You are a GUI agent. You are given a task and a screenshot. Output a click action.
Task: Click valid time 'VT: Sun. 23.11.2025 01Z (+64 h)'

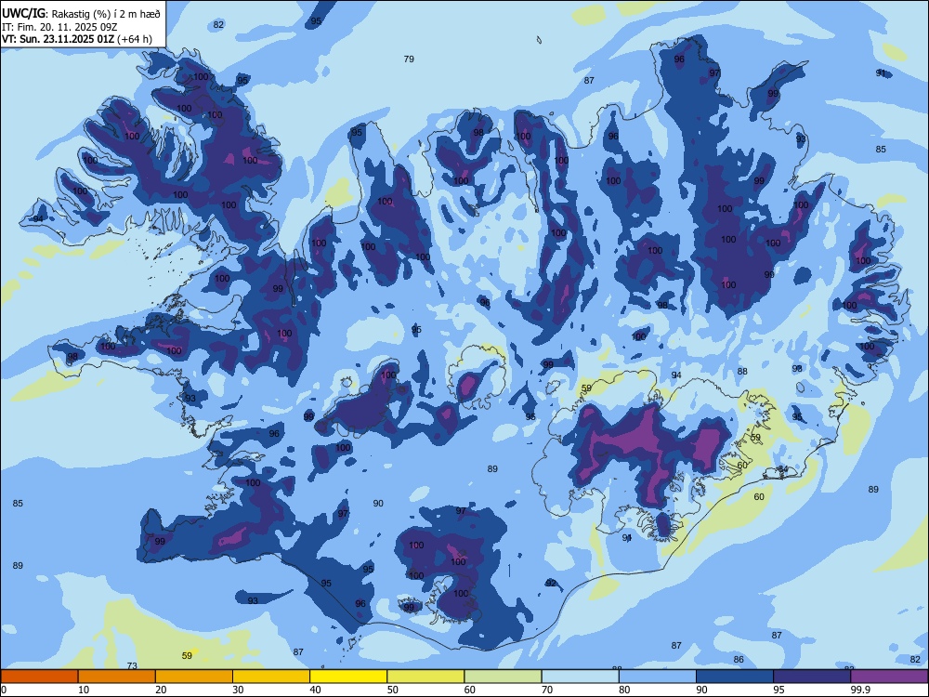pyautogui.click(x=77, y=39)
